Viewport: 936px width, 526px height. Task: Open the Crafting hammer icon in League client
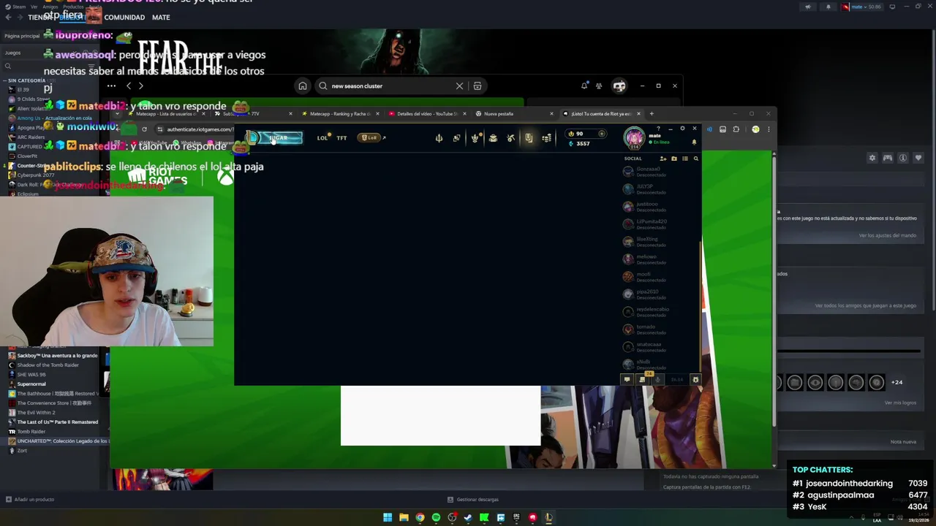coord(510,137)
